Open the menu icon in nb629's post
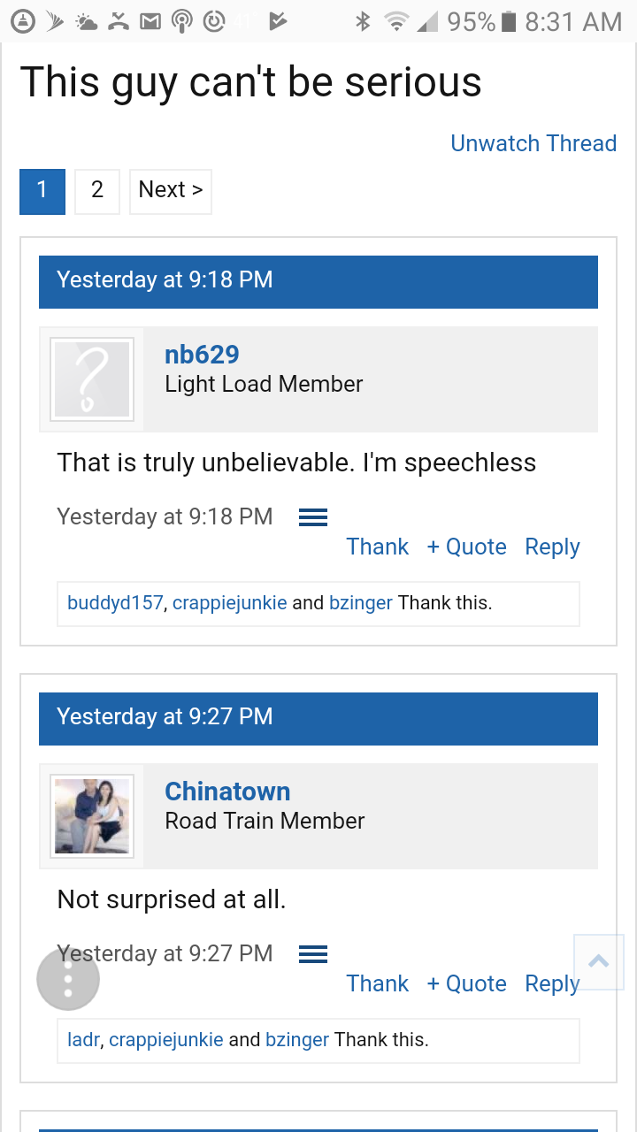This screenshot has height=1132, width=637. tap(313, 517)
